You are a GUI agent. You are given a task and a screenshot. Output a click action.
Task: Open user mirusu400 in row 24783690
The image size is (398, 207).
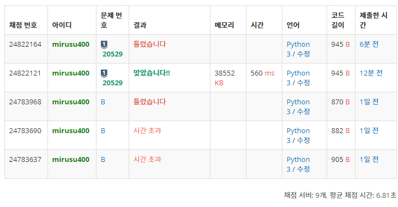click(71, 131)
